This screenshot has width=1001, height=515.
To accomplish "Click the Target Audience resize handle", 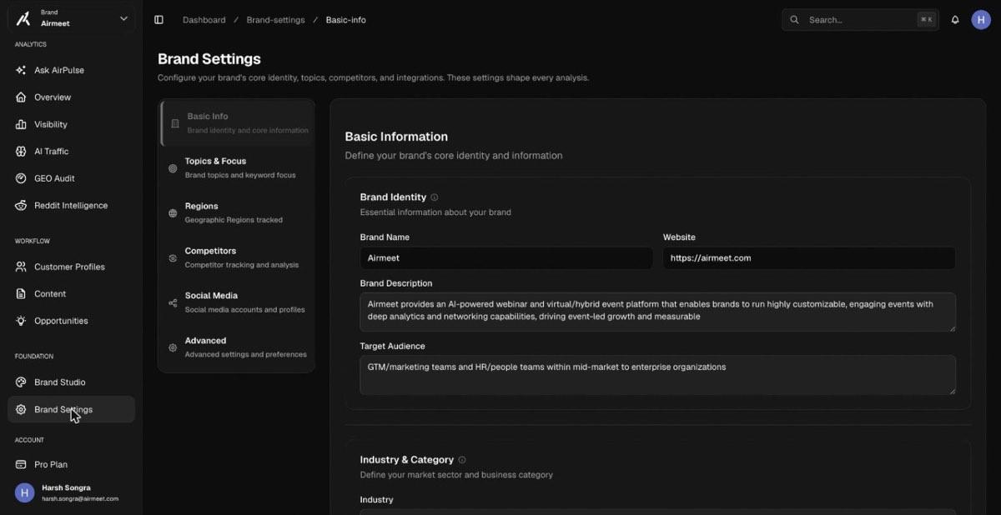I will coord(951,390).
